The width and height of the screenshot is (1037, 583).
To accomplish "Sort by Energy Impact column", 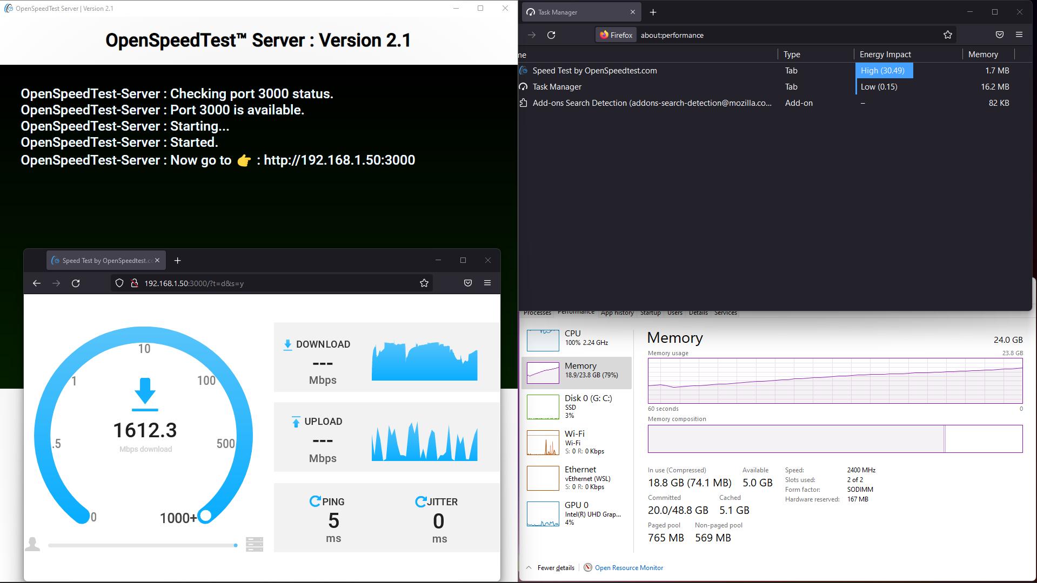I will (885, 55).
